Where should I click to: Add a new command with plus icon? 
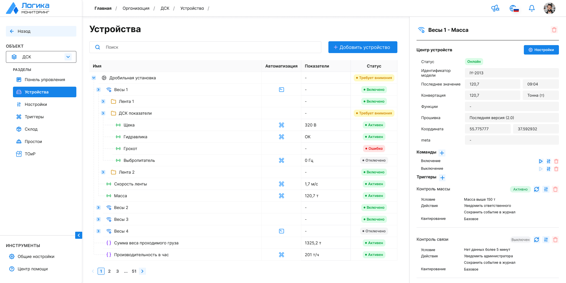tap(442, 153)
